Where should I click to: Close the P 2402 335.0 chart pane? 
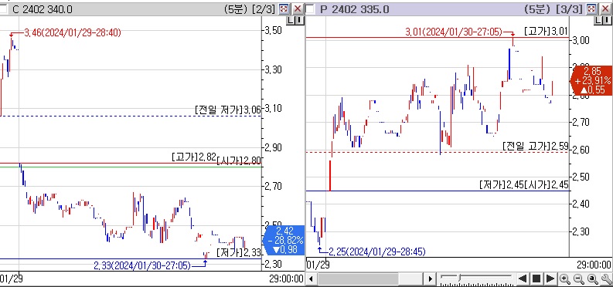click(605, 9)
